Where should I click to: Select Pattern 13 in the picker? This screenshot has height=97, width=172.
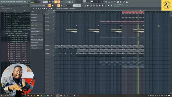pyautogui.click(x=37, y=48)
